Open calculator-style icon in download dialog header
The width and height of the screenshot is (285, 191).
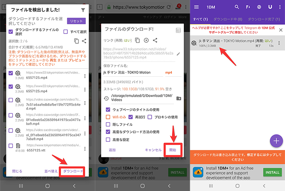click(178, 30)
